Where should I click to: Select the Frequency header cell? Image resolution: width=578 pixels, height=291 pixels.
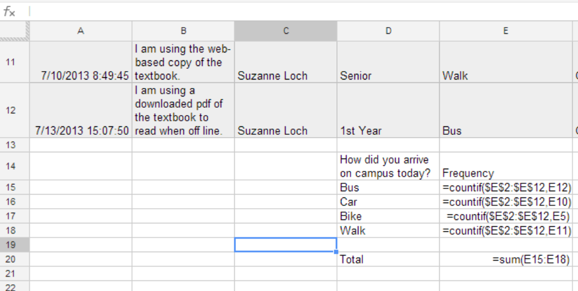[506, 166]
